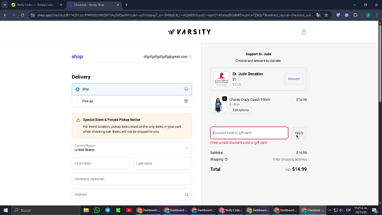Click the St. Jude donation logo thumbnail
Image resolution: width=382 pixels, height=215 pixels.
[221, 79]
